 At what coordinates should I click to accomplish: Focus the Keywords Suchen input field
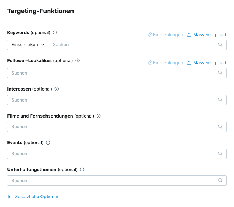(x=137, y=45)
